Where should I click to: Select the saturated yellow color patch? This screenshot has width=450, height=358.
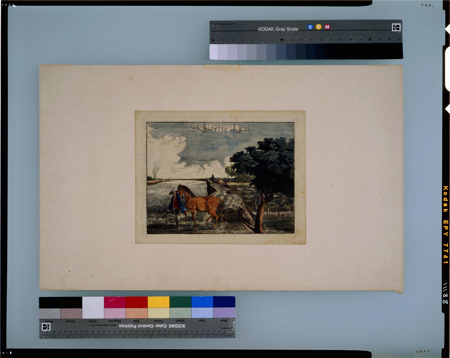(x=158, y=302)
